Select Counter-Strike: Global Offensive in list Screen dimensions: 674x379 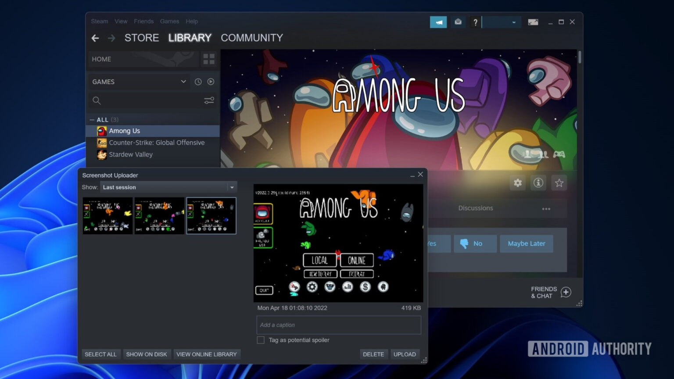coord(153,143)
